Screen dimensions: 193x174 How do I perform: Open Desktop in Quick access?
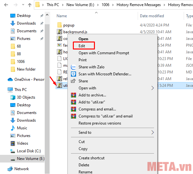point(24,16)
